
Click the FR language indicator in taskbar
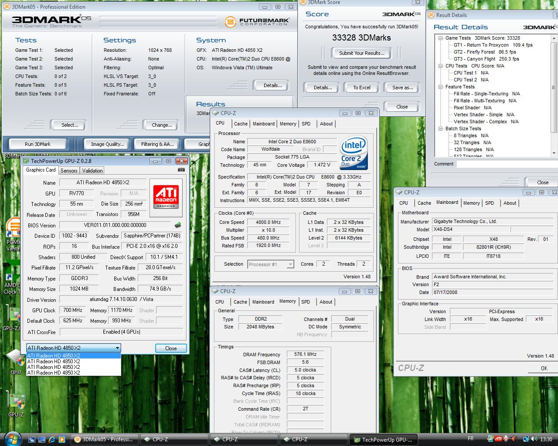pos(471,439)
